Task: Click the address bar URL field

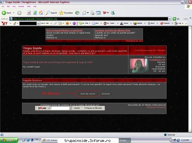Action: coord(89,19)
